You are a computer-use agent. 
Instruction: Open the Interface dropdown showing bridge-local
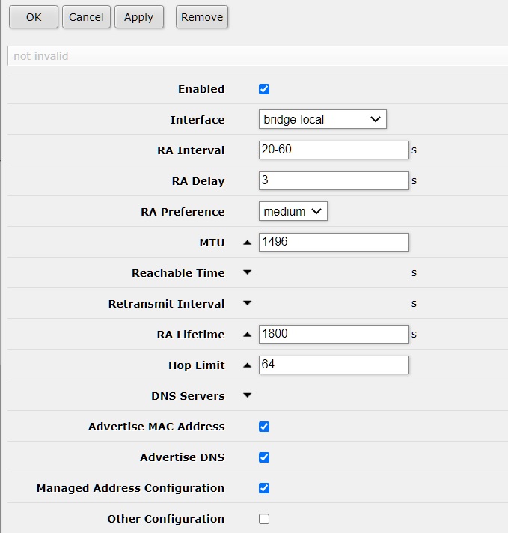322,119
